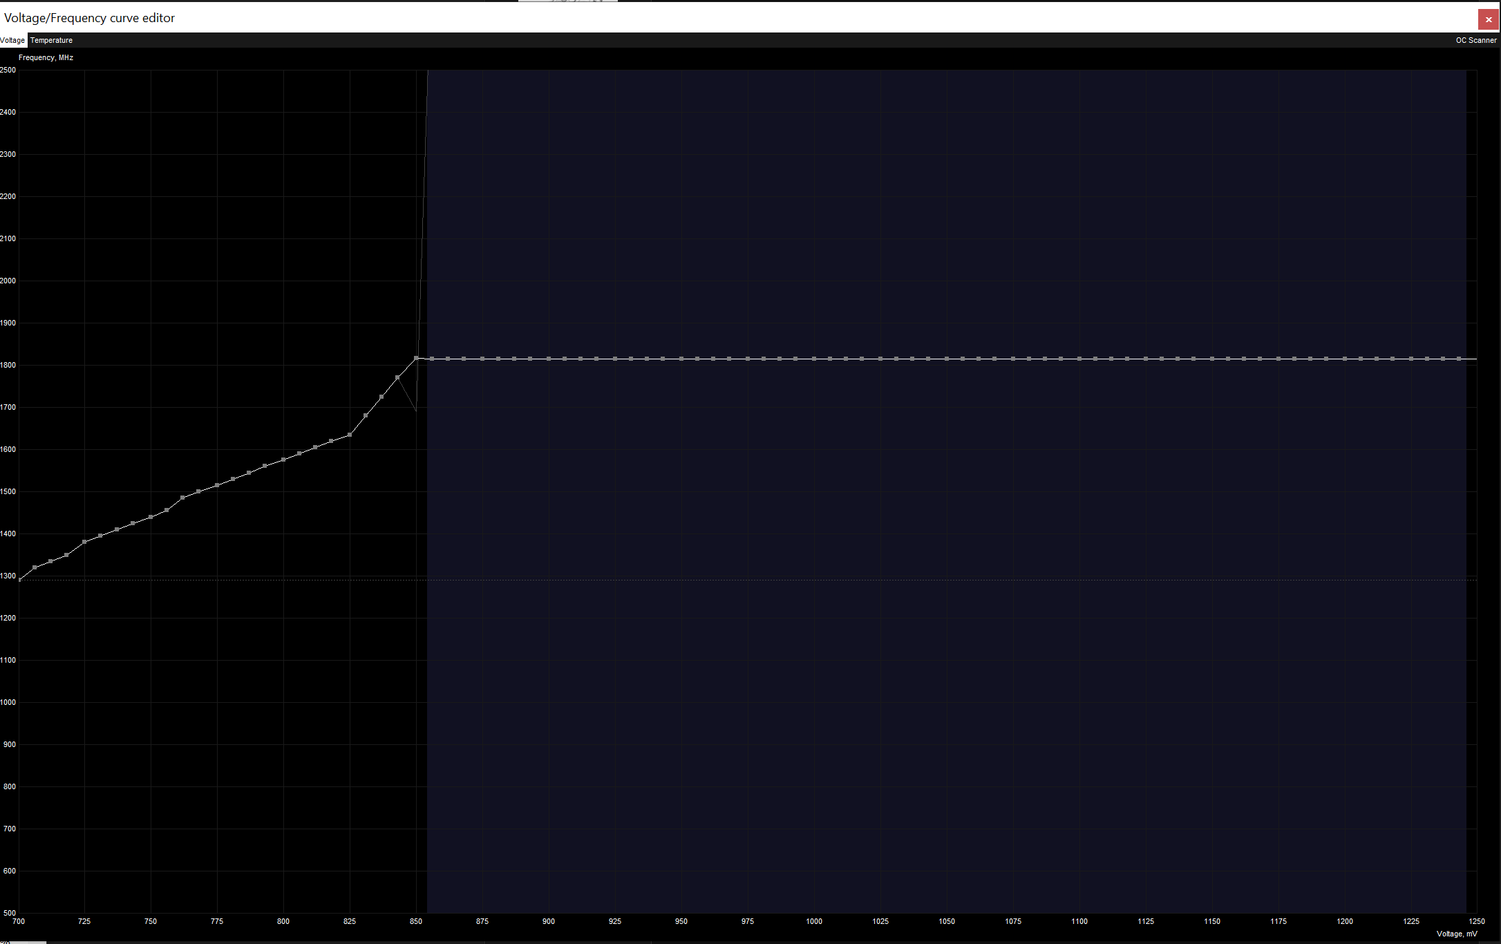Click the curve point at 725 mV

pos(84,542)
